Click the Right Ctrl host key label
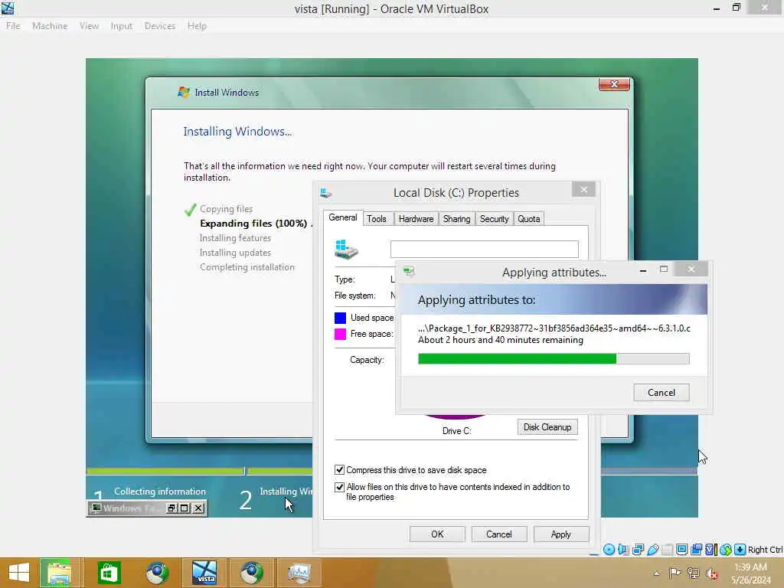Image resolution: width=784 pixels, height=588 pixels. [765, 550]
